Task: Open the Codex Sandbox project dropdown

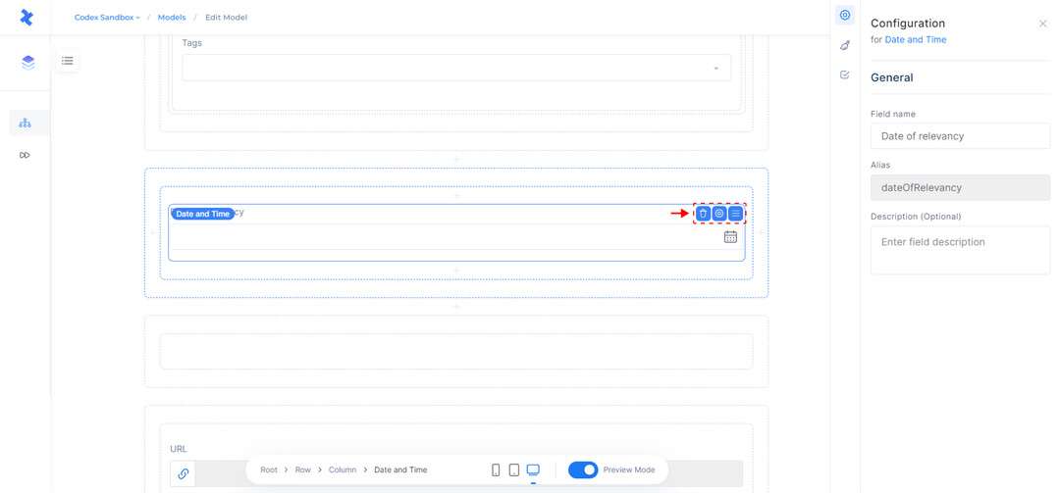Action: click(107, 18)
